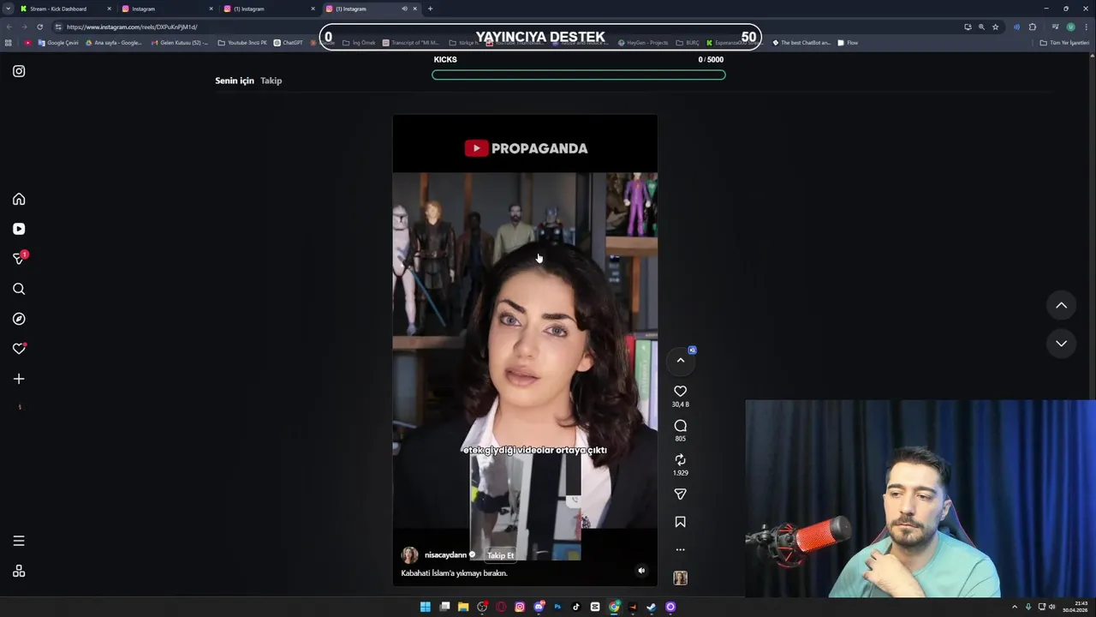Bookmark this page with the star icon
Screen dimensions: 1096x617
click(x=995, y=27)
